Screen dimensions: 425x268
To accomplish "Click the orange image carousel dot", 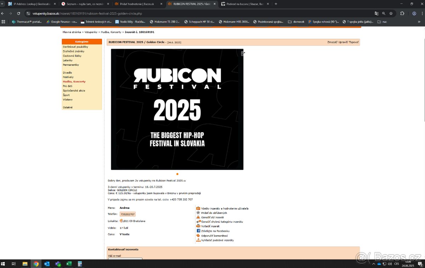I will point(177,174).
